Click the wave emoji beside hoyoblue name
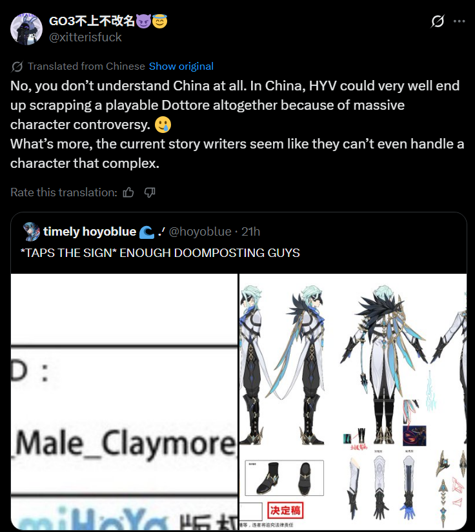This screenshot has height=532, width=475. click(x=147, y=232)
